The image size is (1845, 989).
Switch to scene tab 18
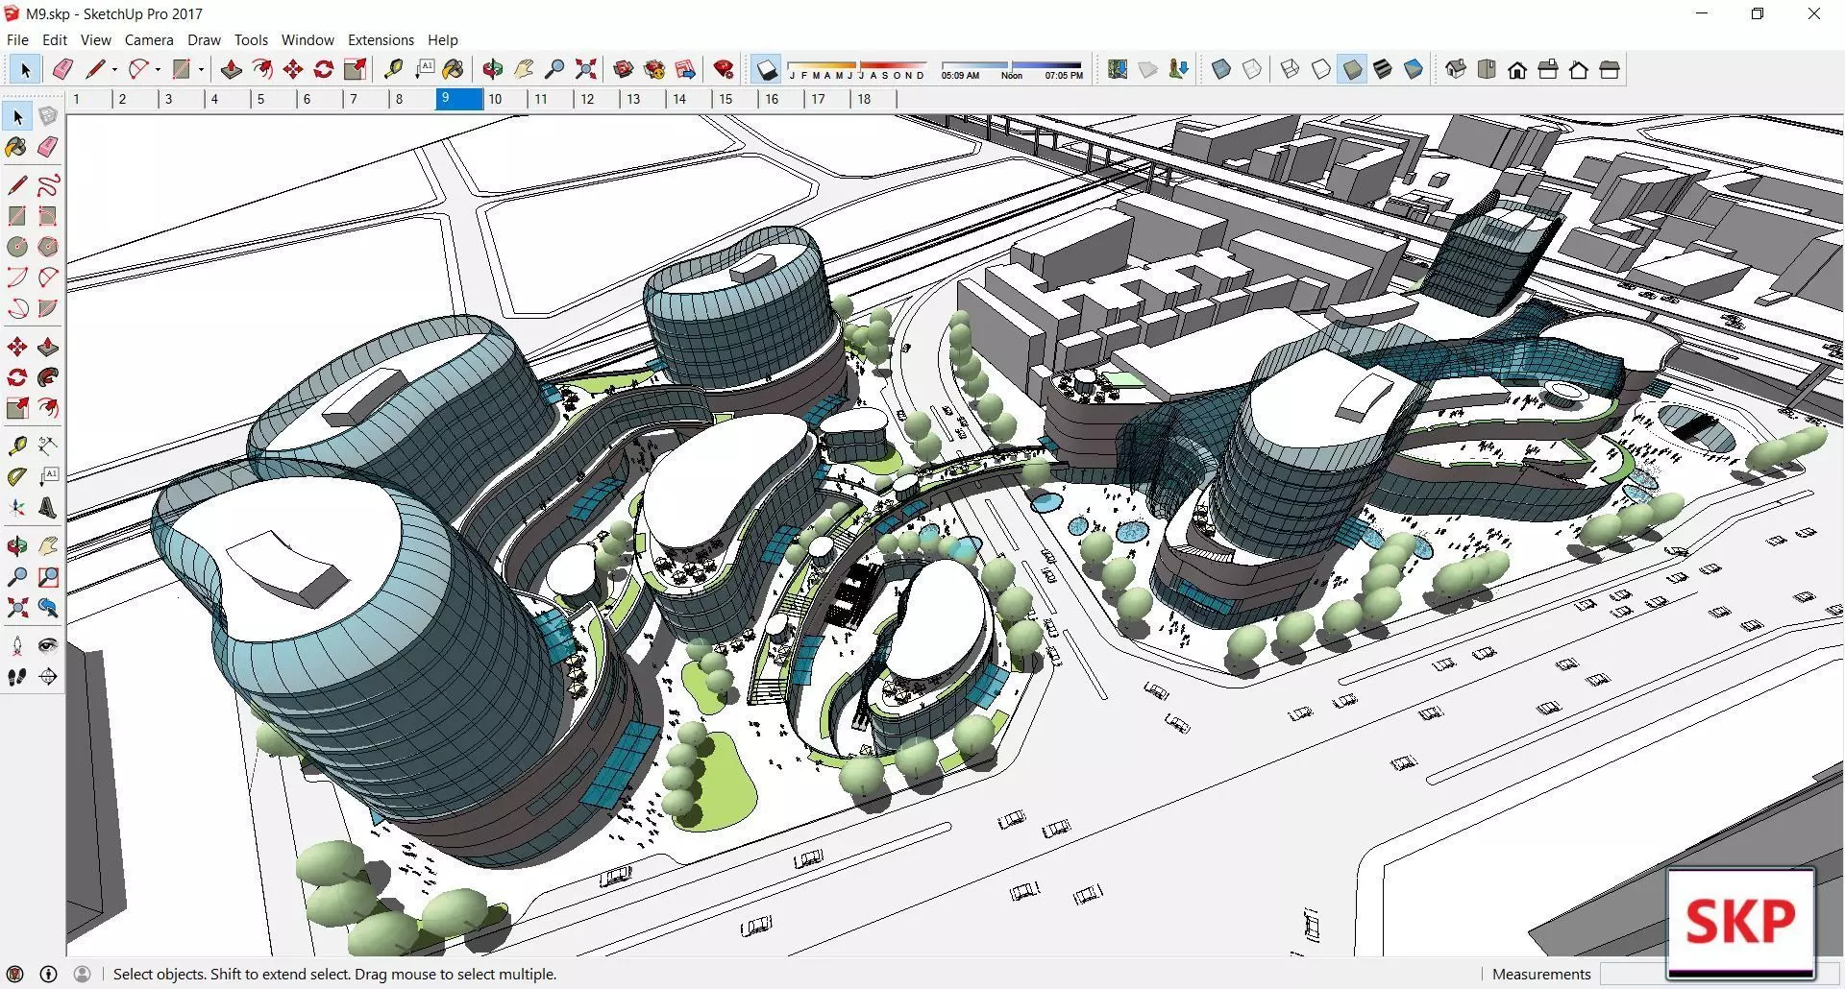pos(873,99)
